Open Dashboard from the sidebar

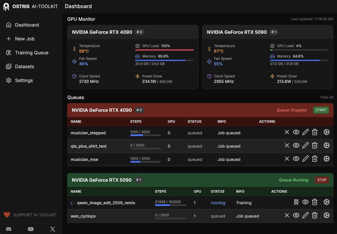tap(9, 25)
